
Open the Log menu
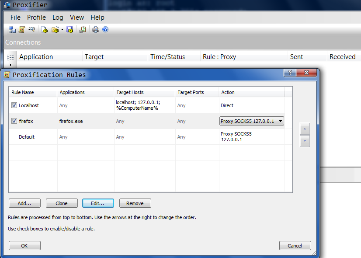pyautogui.click(x=58, y=17)
